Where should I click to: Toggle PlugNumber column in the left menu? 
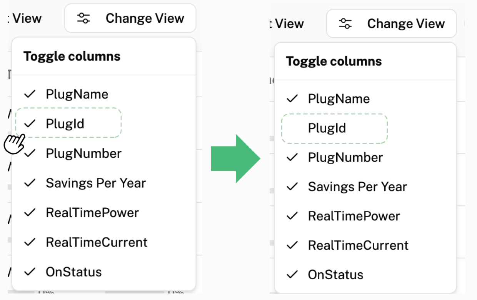pyautogui.click(x=83, y=153)
